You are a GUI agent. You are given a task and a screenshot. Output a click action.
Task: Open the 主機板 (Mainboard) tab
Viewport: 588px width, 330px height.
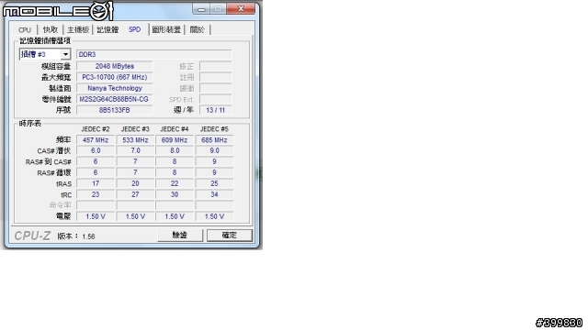78,29
